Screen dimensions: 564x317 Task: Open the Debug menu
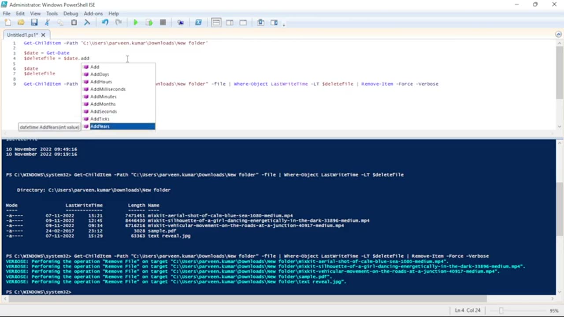pyautogui.click(x=70, y=14)
